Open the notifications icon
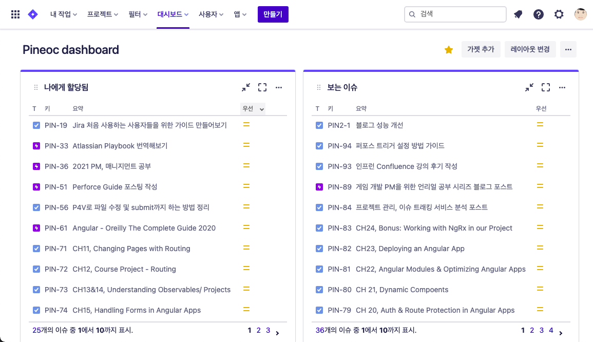This screenshot has width=593, height=342. (518, 14)
